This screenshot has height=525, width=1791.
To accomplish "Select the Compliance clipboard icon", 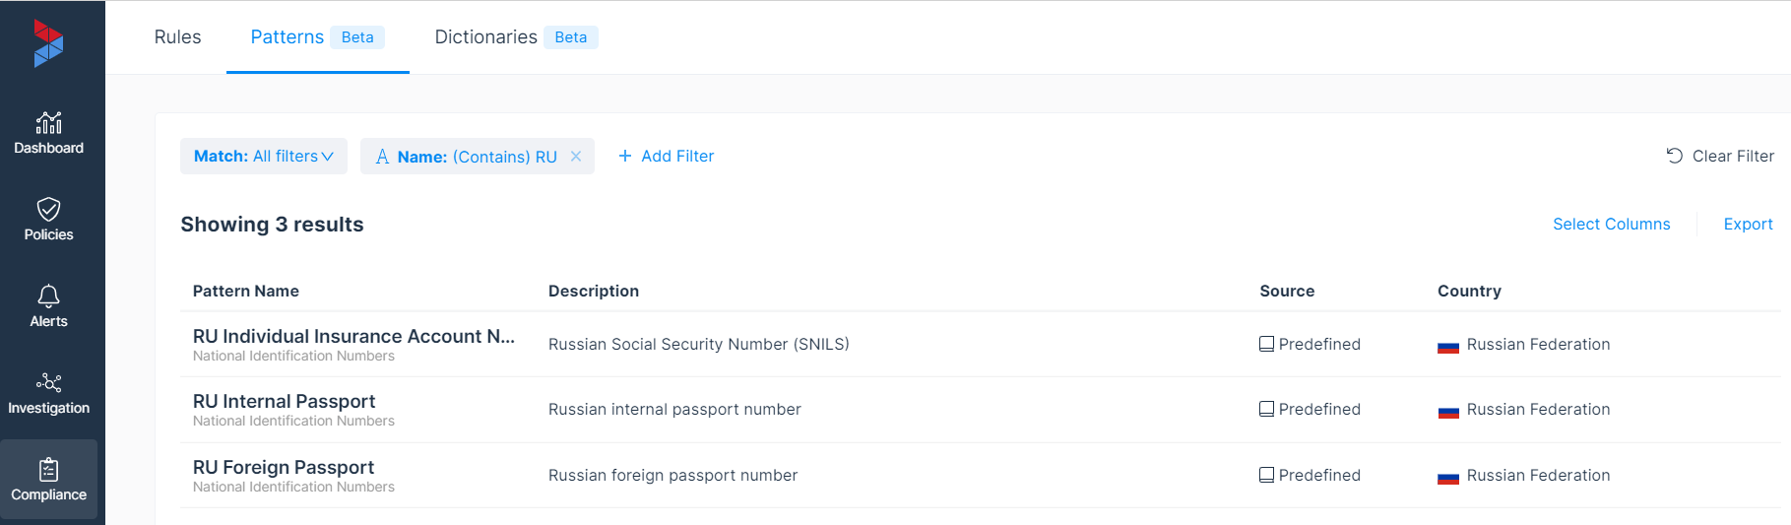I will [48, 469].
